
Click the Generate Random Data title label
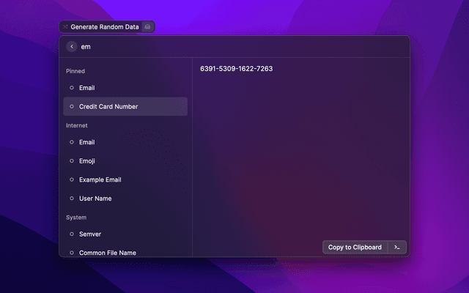pyautogui.click(x=105, y=26)
